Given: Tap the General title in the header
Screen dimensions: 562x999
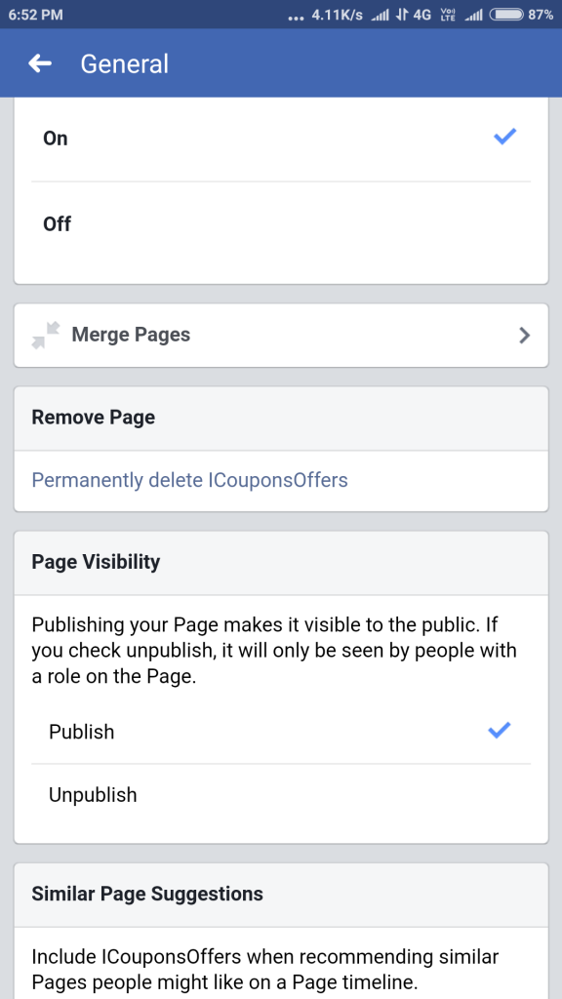Looking at the screenshot, I should point(125,63).
